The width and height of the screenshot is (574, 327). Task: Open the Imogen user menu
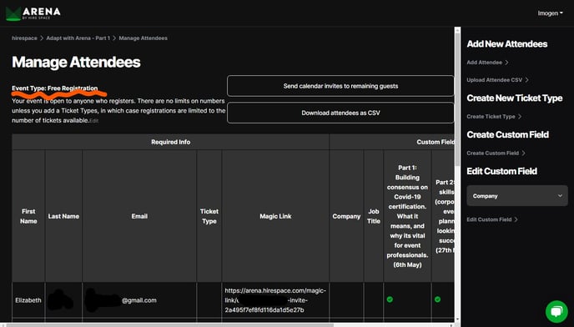[x=550, y=13]
